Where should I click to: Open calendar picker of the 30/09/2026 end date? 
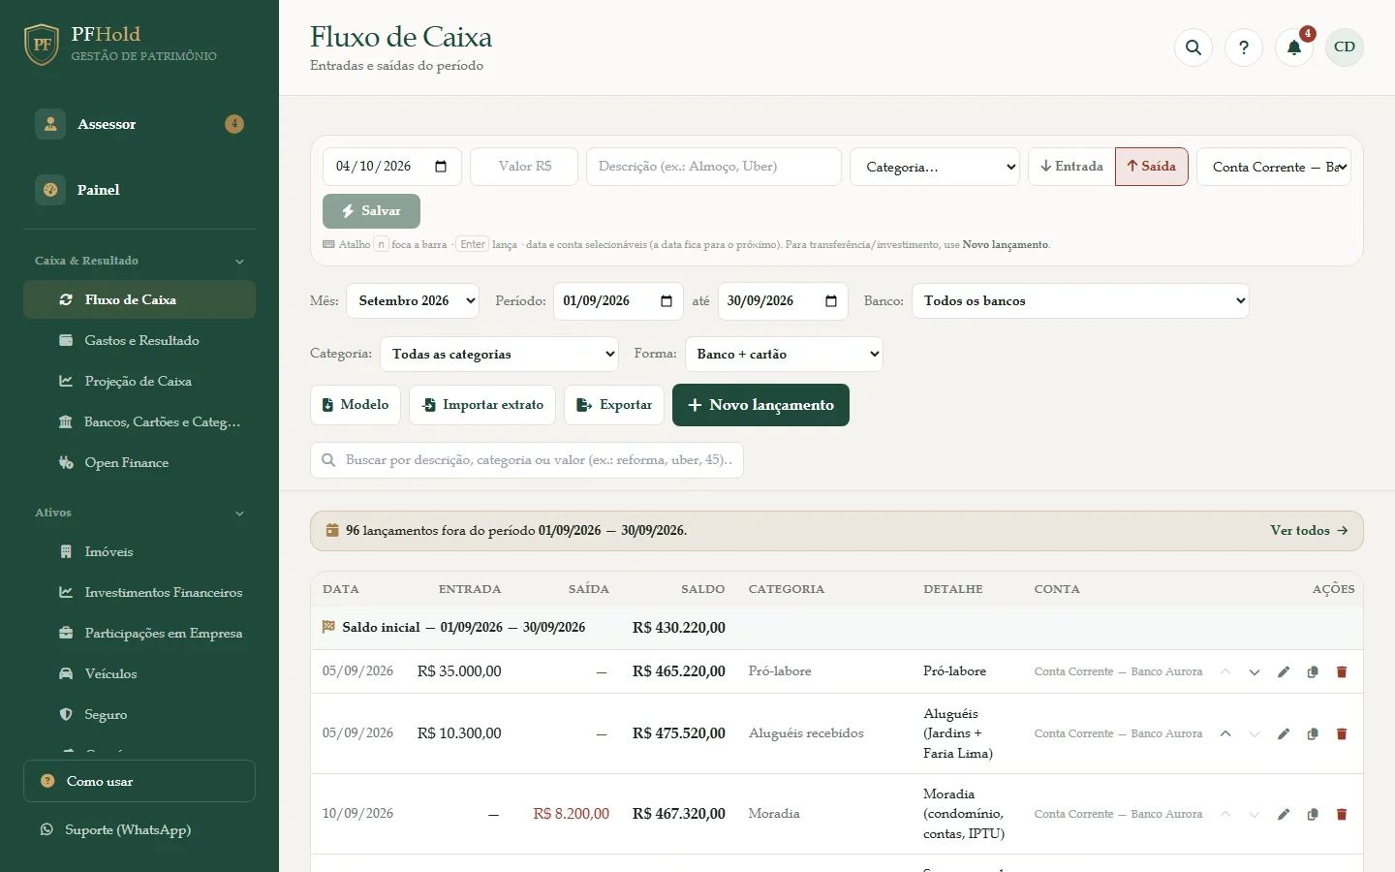[830, 301]
